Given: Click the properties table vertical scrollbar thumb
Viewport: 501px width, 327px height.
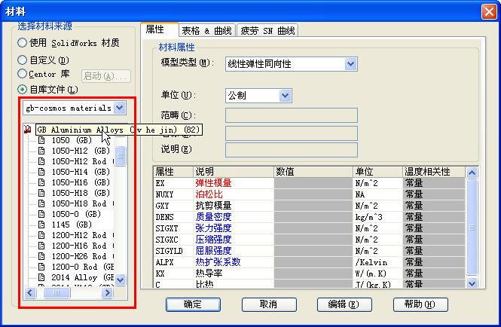Looking at the screenshot, I should click(x=472, y=228).
